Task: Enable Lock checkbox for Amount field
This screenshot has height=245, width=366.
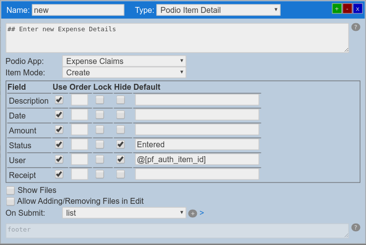Action: click(100, 129)
